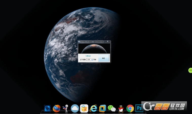This screenshot has height=114, width=192.
Task: Open the white figure with magnet app
Action: point(66,108)
